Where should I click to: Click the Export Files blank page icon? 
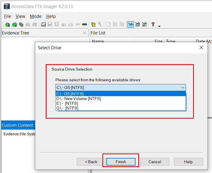point(108,25)
